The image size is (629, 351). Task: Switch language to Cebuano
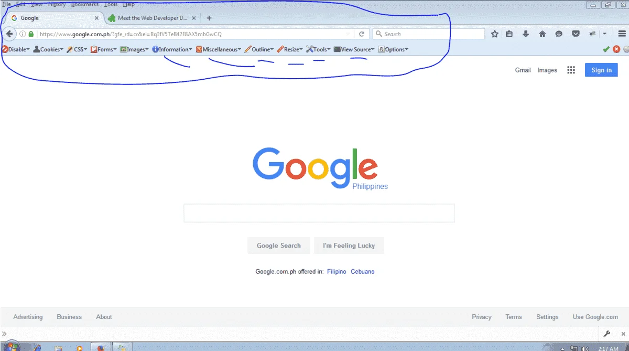(x=363, y=272)
